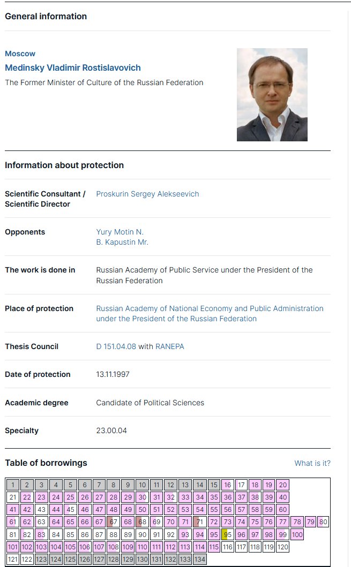Click the portrait photo thumbnail
Screen dimensions: 351x567
coord(272,95)
